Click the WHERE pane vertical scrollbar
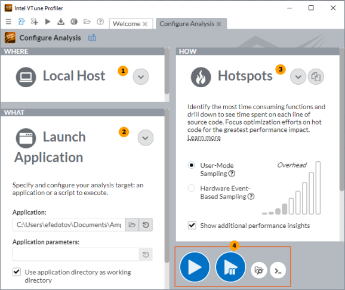The image size is (345, 290). pos(167,71)
